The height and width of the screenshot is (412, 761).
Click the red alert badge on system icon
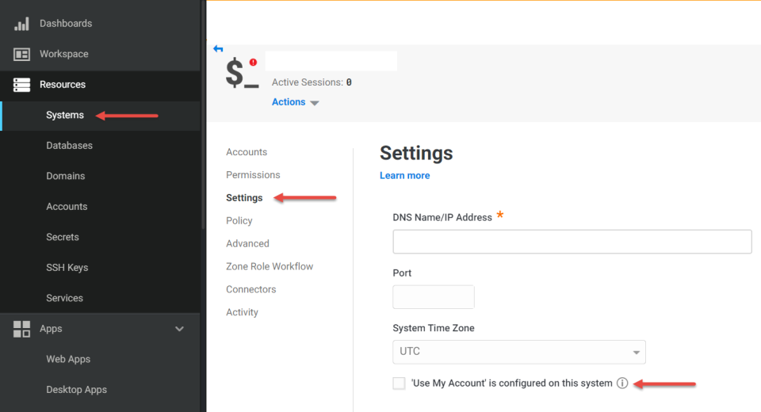[253, 62]
